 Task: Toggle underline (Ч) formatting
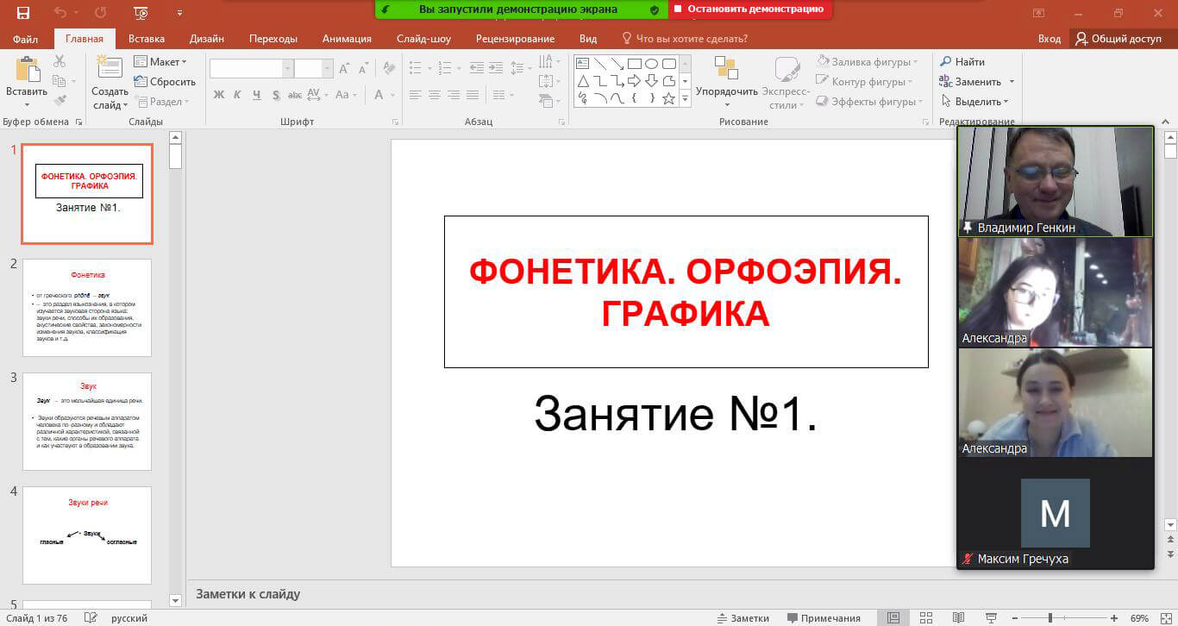click(257, 95)
